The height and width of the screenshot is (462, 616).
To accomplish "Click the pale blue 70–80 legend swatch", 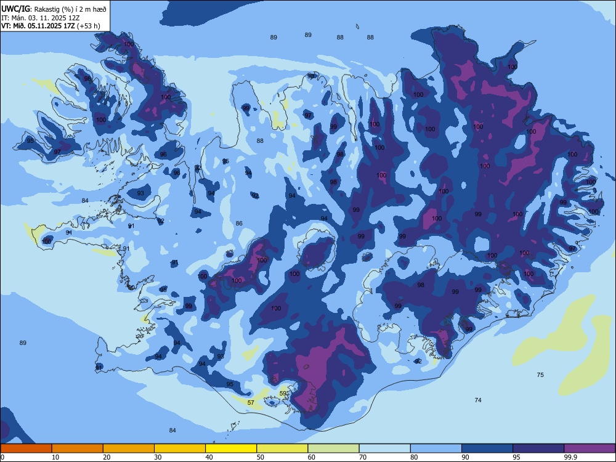I will [384, 448].
